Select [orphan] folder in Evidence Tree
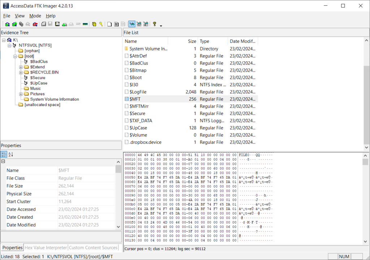 click(x=32, y=50)
